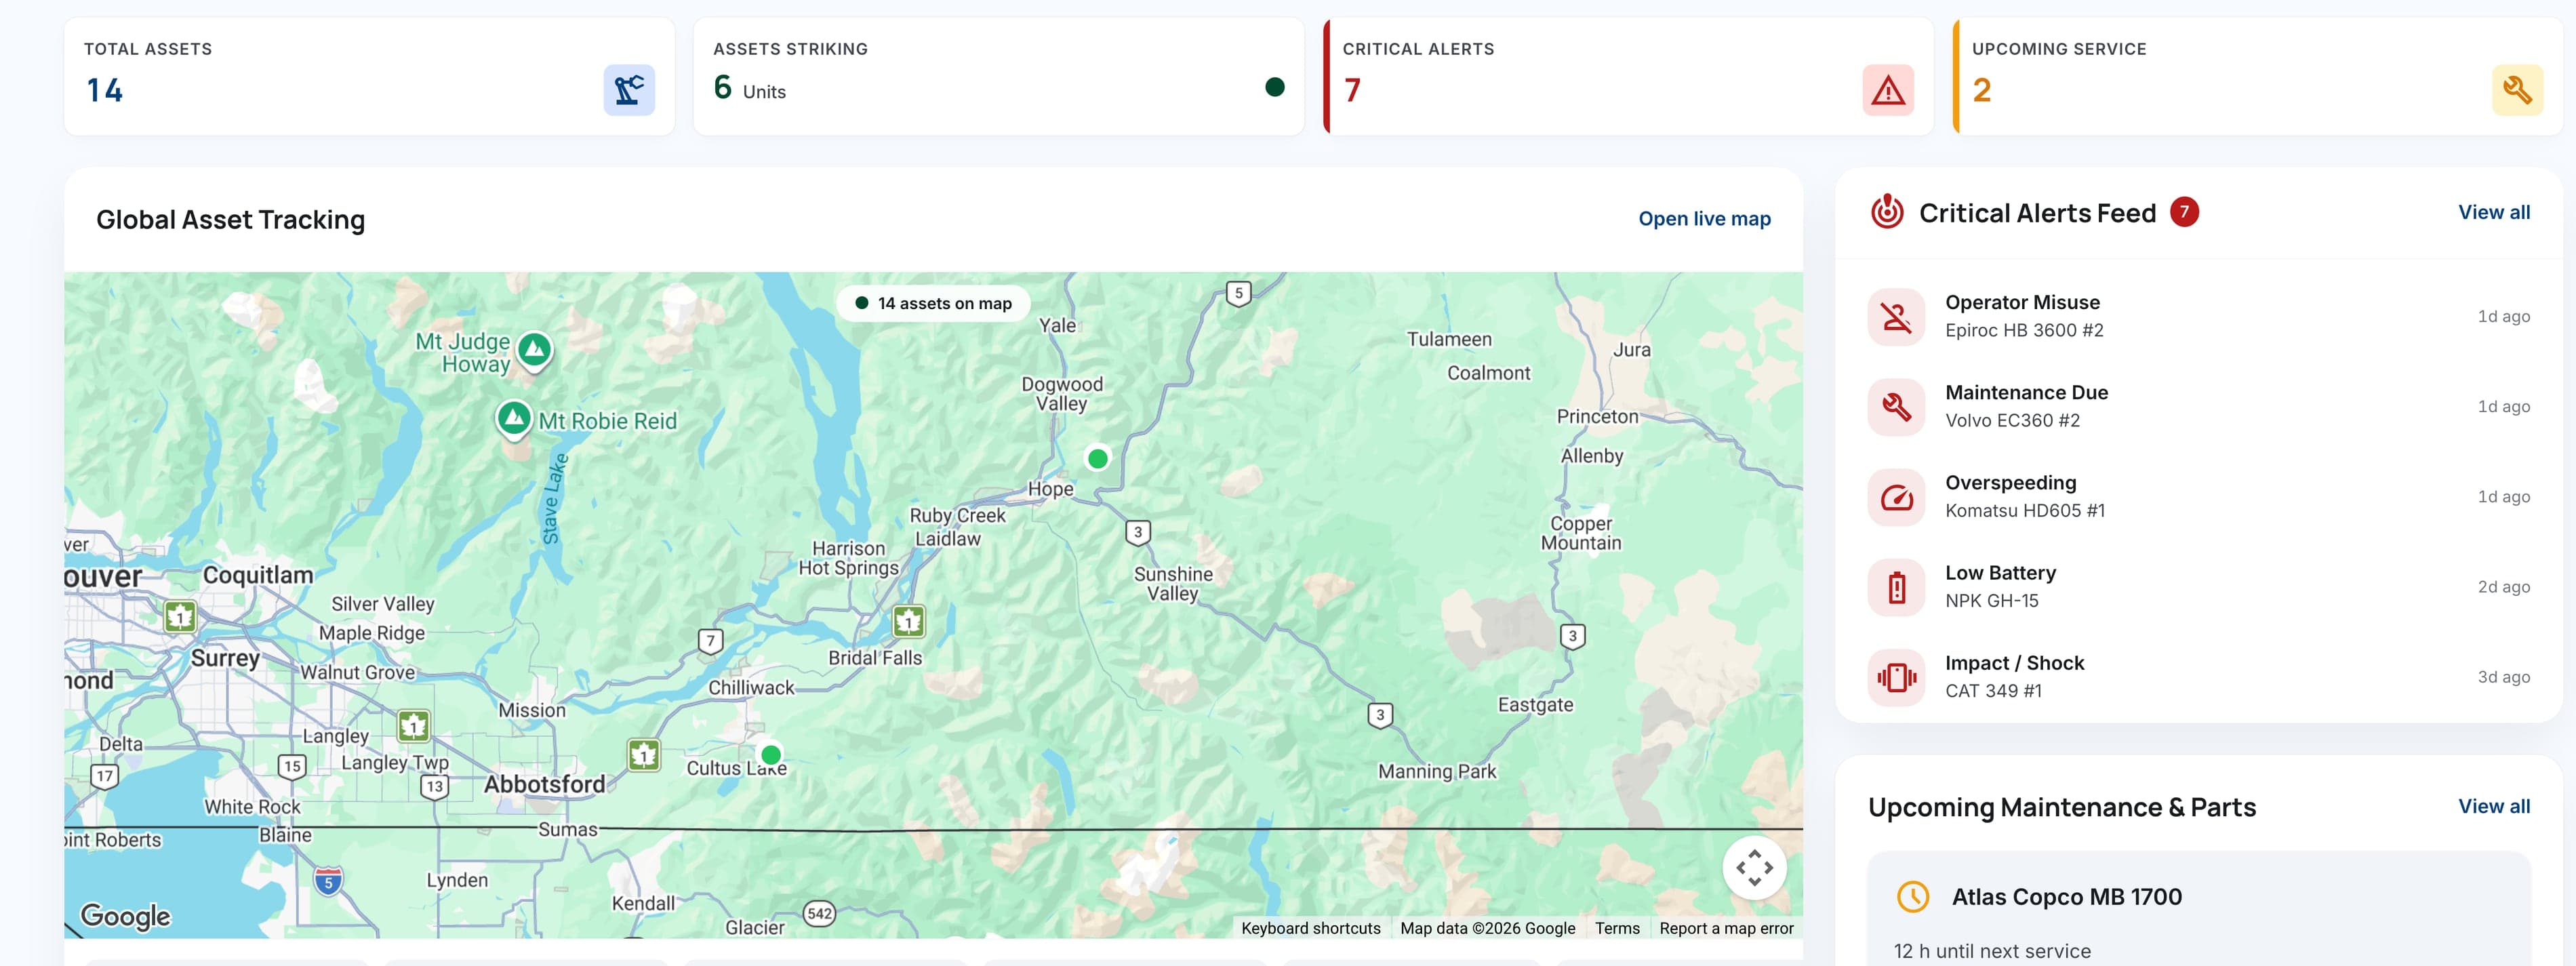
Task: Click the Google logo on the map
Action: (x=125, y=915)
